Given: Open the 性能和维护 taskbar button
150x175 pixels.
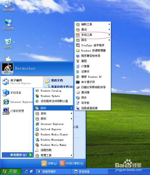Looking at the screenshot, I should click(54, 171).
